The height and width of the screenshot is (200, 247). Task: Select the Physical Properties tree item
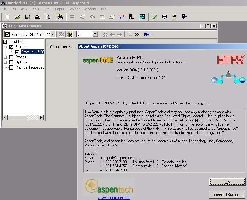(30, 67)
